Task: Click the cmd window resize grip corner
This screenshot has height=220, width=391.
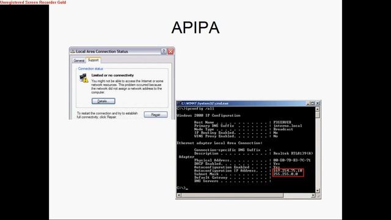Action: (x=318, y=196)
